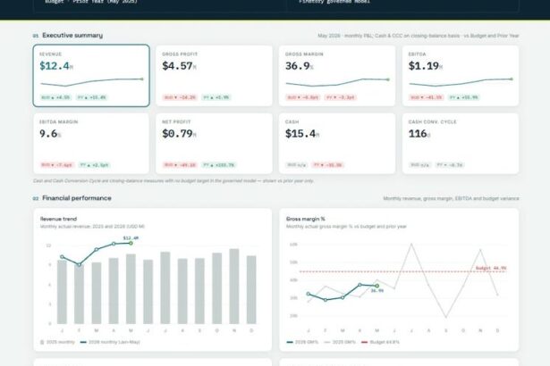Click the Cash and CCC footnote text

pos(173,181)
